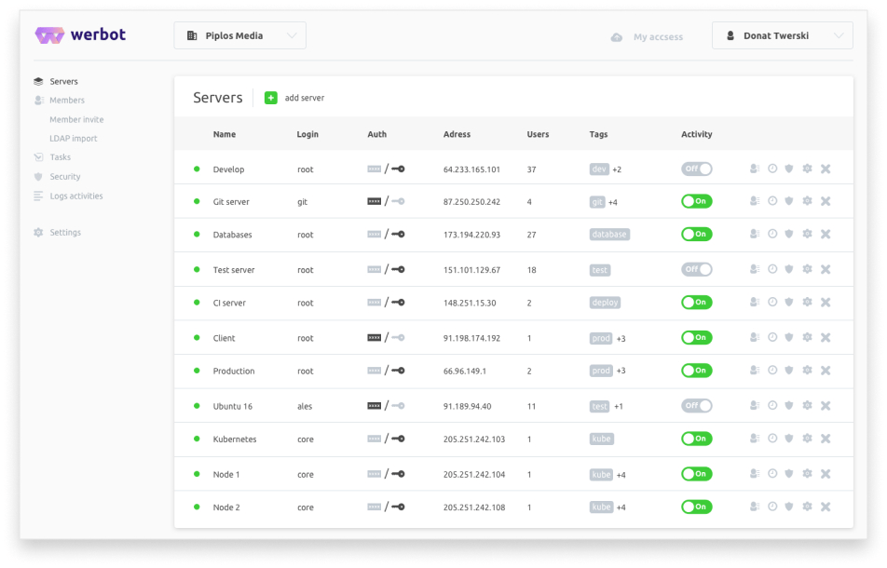This screenshot has height=568, width=887.
Task: Click the My access cloud icon
Action: [x=616, y=36]
